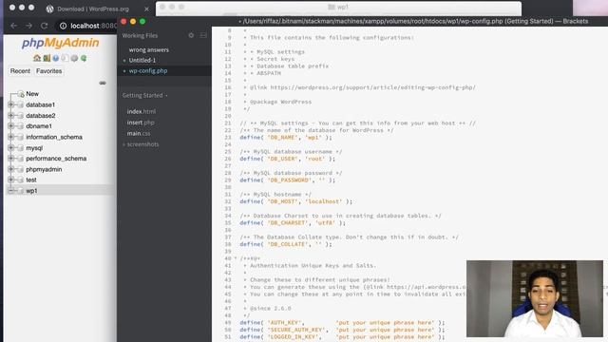608x342 pixels.
Task: Open main.css in project tree
Action: coord(139,133)
